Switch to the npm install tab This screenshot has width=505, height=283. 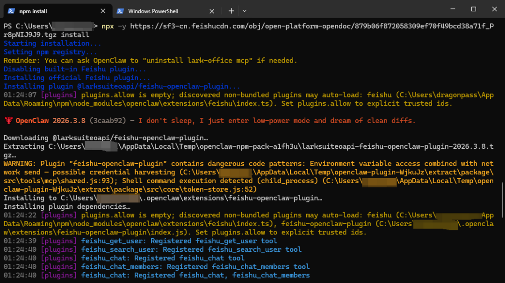(x=58, y=11)
